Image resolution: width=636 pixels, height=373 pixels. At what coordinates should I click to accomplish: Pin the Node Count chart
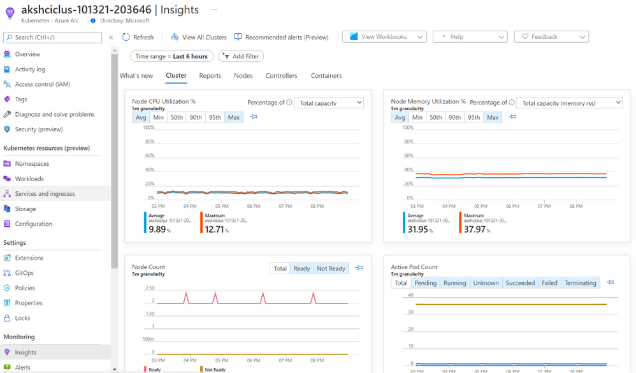[359, 268]
